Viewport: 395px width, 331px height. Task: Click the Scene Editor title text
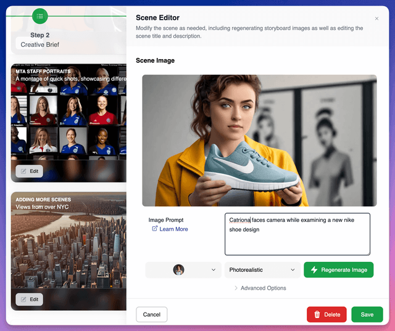coord(158,18)
